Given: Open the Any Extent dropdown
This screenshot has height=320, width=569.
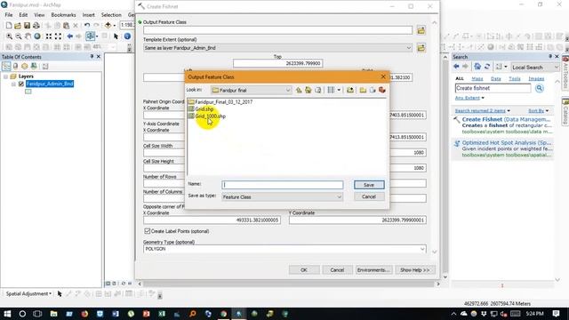Looking at the screenshot, I should click(x=469, y=98).
